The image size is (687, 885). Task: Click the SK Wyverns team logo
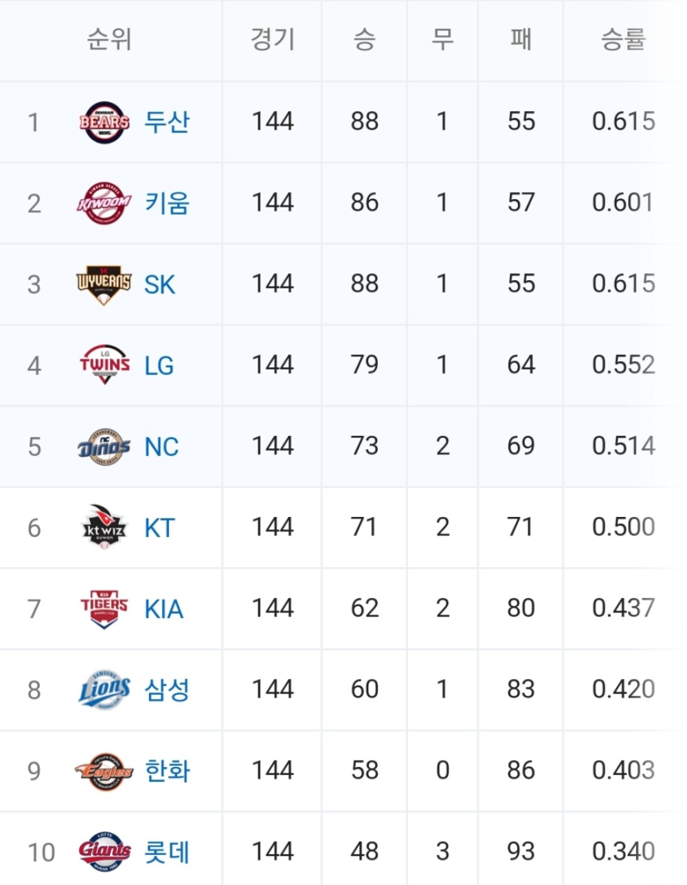104,284
